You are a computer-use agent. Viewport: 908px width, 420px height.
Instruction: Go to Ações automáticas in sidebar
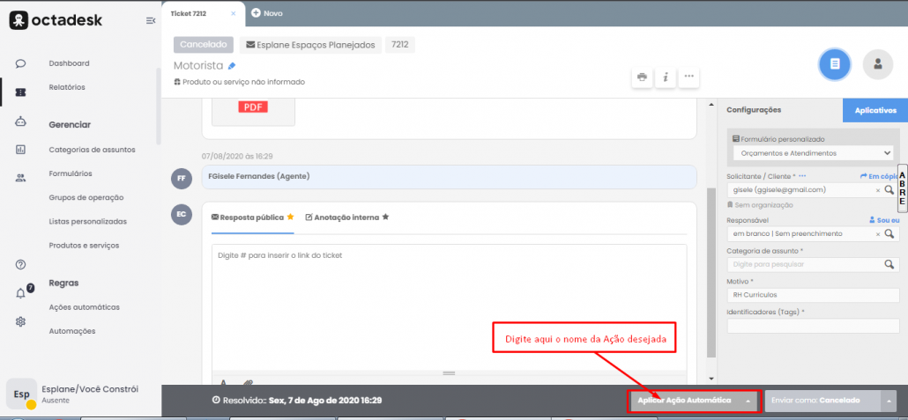pyautogui.click(x=84, y=307)
